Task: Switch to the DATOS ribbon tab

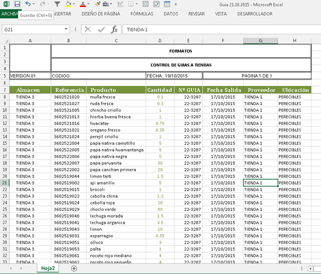Action: 171,14
